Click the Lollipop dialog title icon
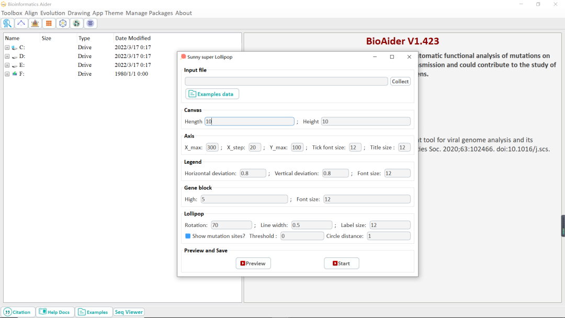The height and width of the screenshot is (318, 565). (x=183, y=56)
